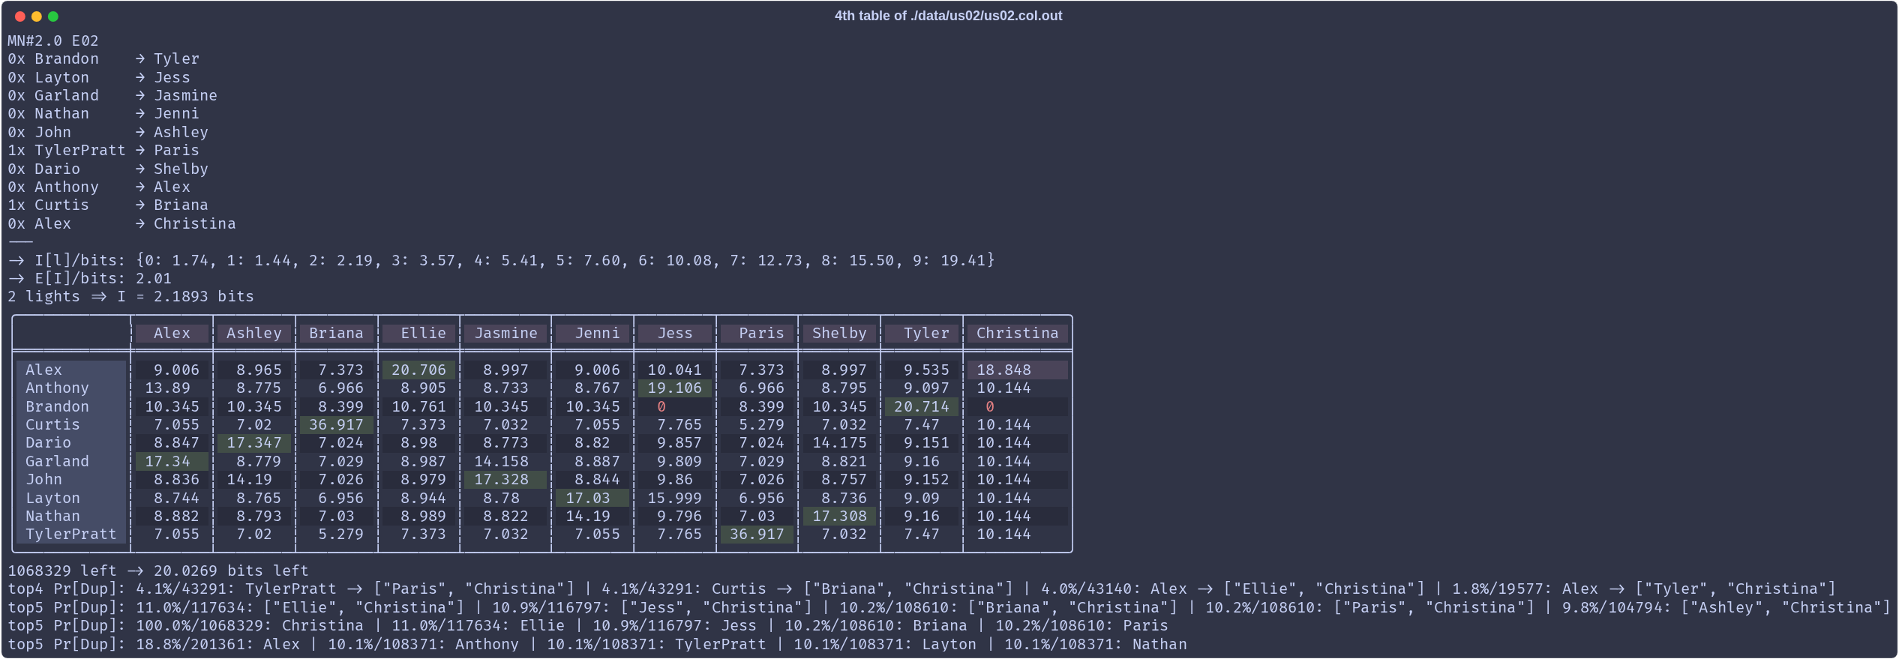This screenshot has width=1899, height=659.
Task: Click the Ellie column header
Action: (418, 333)
